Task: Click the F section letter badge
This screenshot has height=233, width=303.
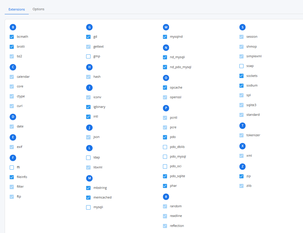Action: pyautogui.click(x=13, y=158)
